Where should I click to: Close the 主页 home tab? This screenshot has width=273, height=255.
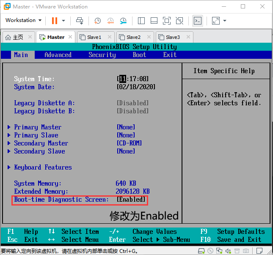(x=30, y=37)
